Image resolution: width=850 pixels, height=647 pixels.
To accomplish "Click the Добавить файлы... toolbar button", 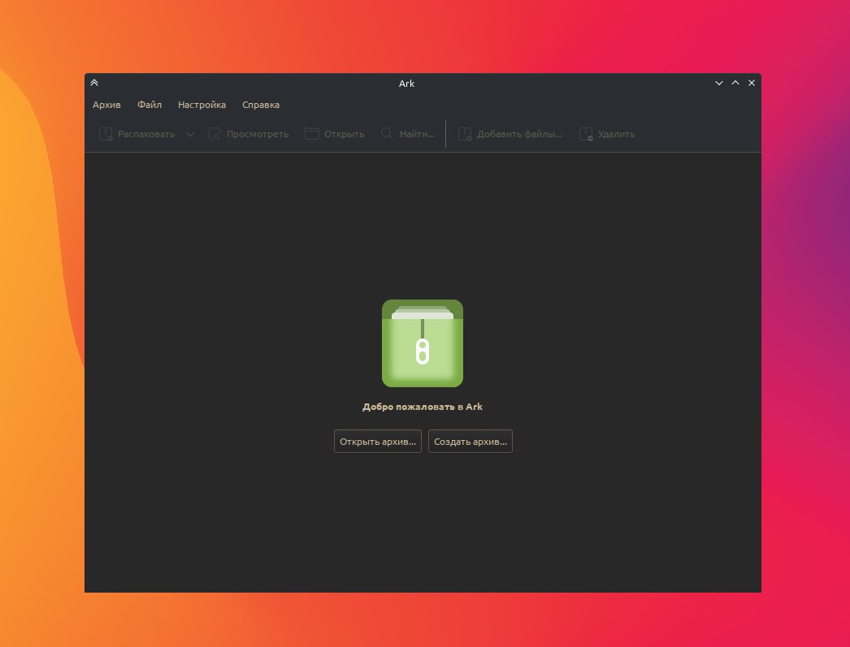I will pyautogui.click(x=510, y=134).
